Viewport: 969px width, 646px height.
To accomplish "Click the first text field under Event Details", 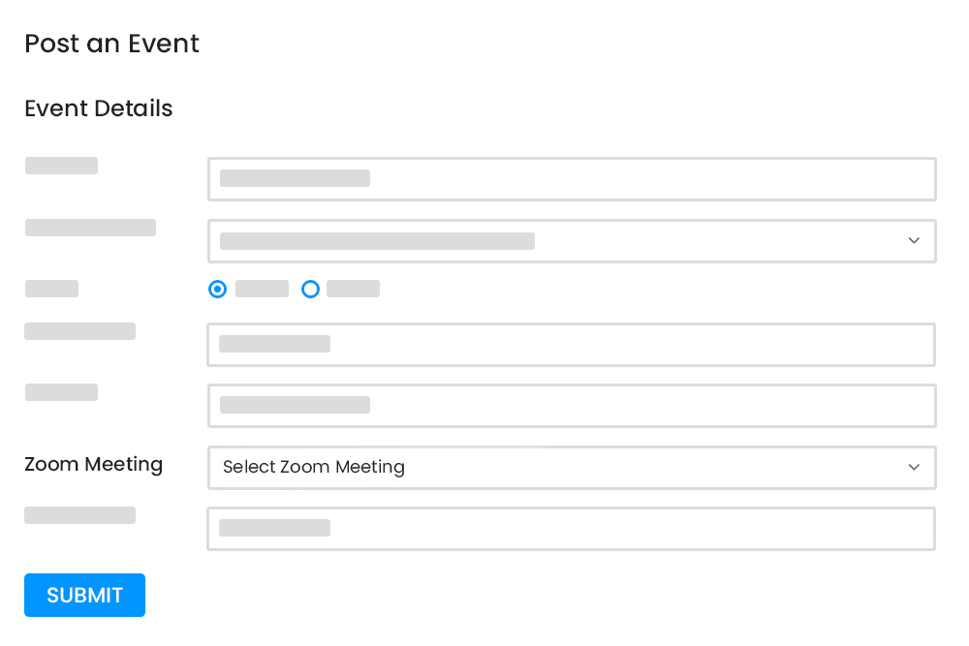I will (571, 179).
